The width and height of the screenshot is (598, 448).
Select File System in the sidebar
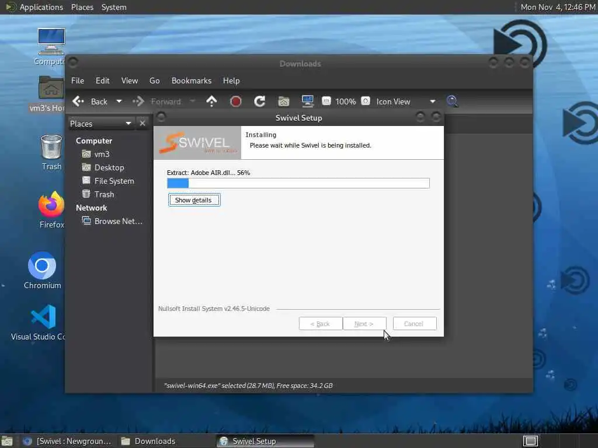[x=114, y=181]
